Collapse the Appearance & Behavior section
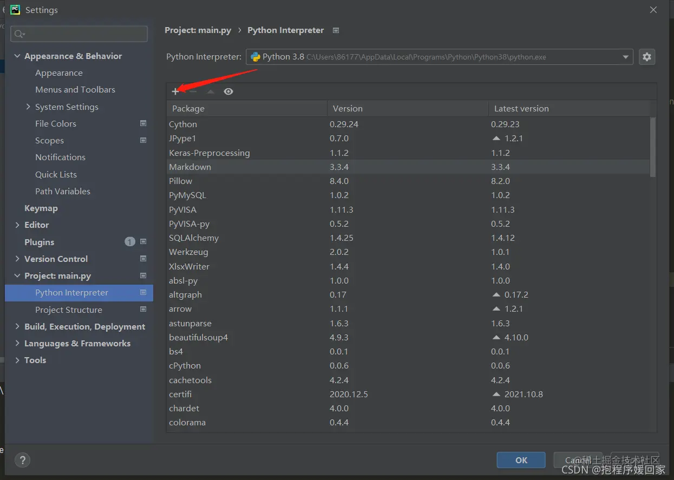 (x=17, y=56)
